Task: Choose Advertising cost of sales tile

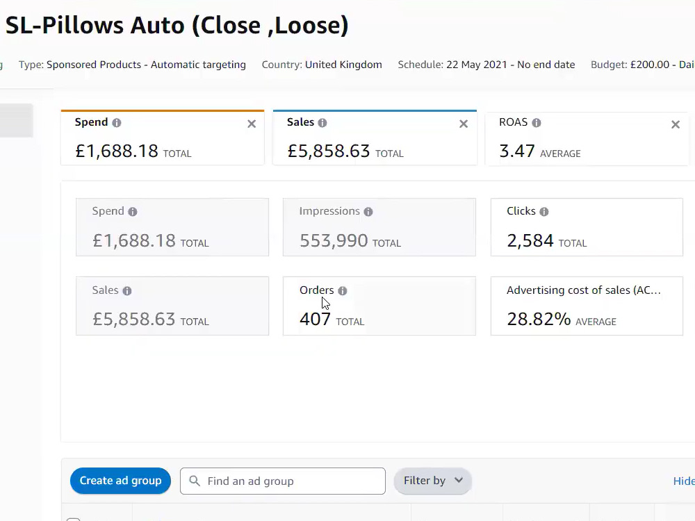Action: (587, 306)
